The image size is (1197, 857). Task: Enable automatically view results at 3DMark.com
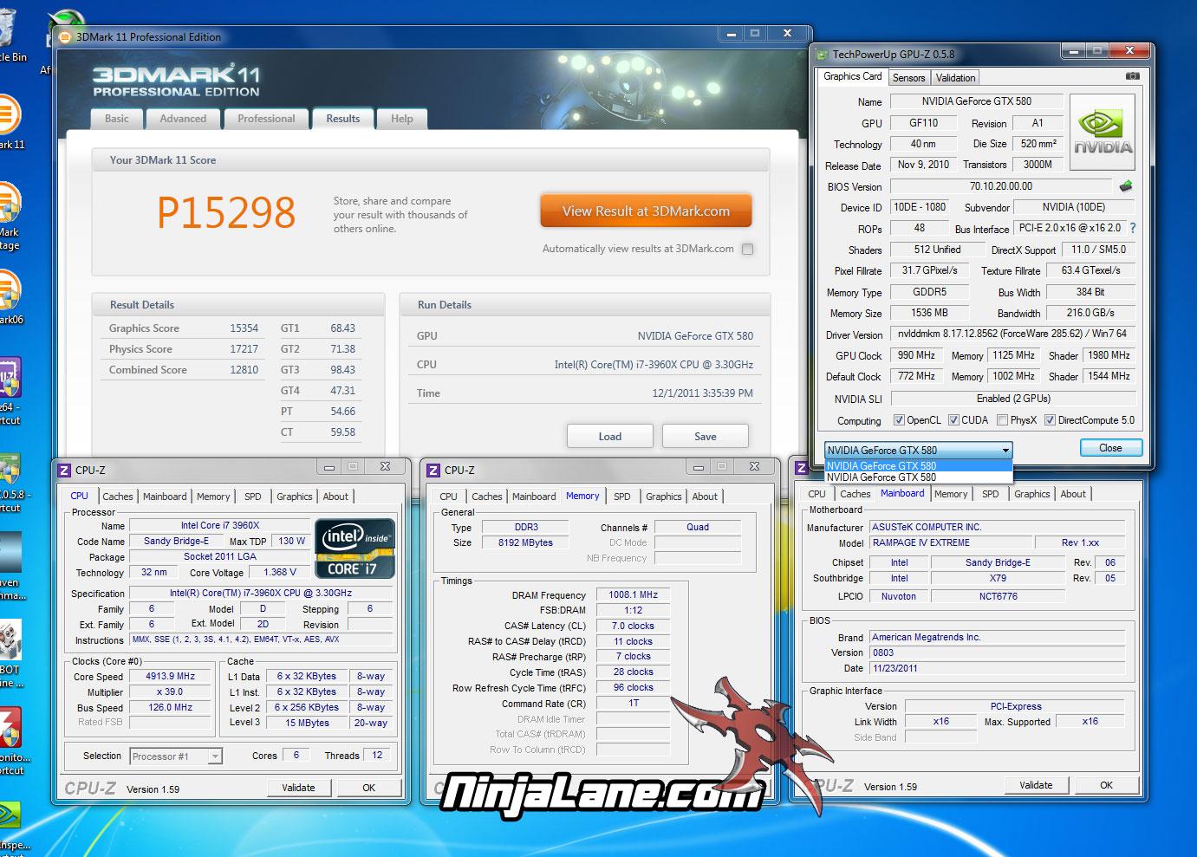[747, 249]
